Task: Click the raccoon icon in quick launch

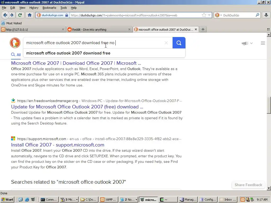Action: point(33,200)
